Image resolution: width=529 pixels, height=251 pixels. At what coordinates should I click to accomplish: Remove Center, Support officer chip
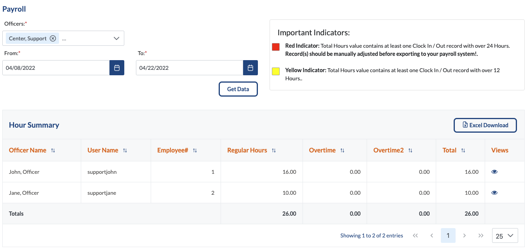pyautogui.click(x=53, y=38)
